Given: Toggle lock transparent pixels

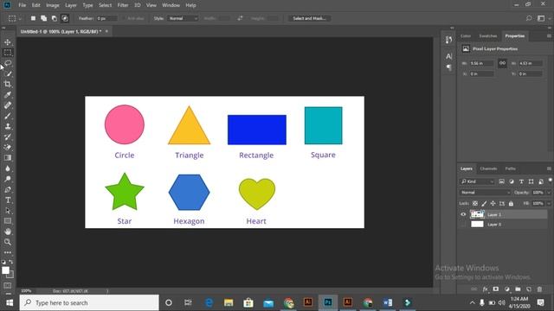Looking at the screenshot, I should tap(475, 204).
